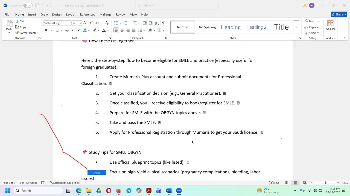350x196 pixels.
Task: Switch to the Review tab
Action: pyautogui.click(x=121, y=14)
